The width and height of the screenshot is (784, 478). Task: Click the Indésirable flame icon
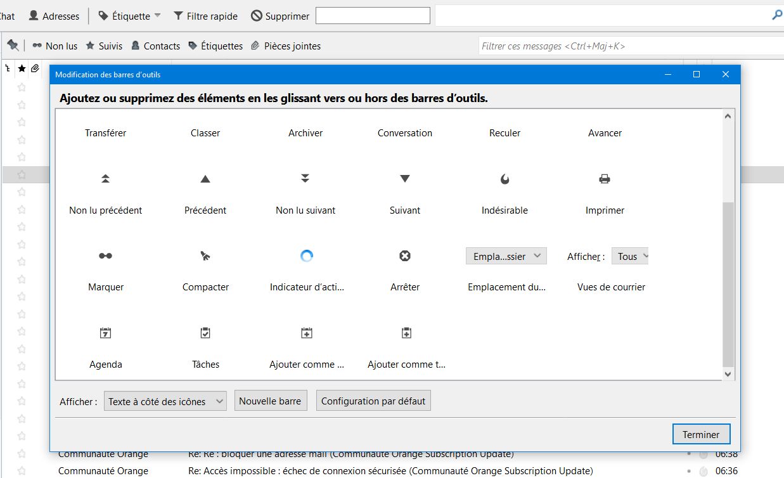point(504,179)
